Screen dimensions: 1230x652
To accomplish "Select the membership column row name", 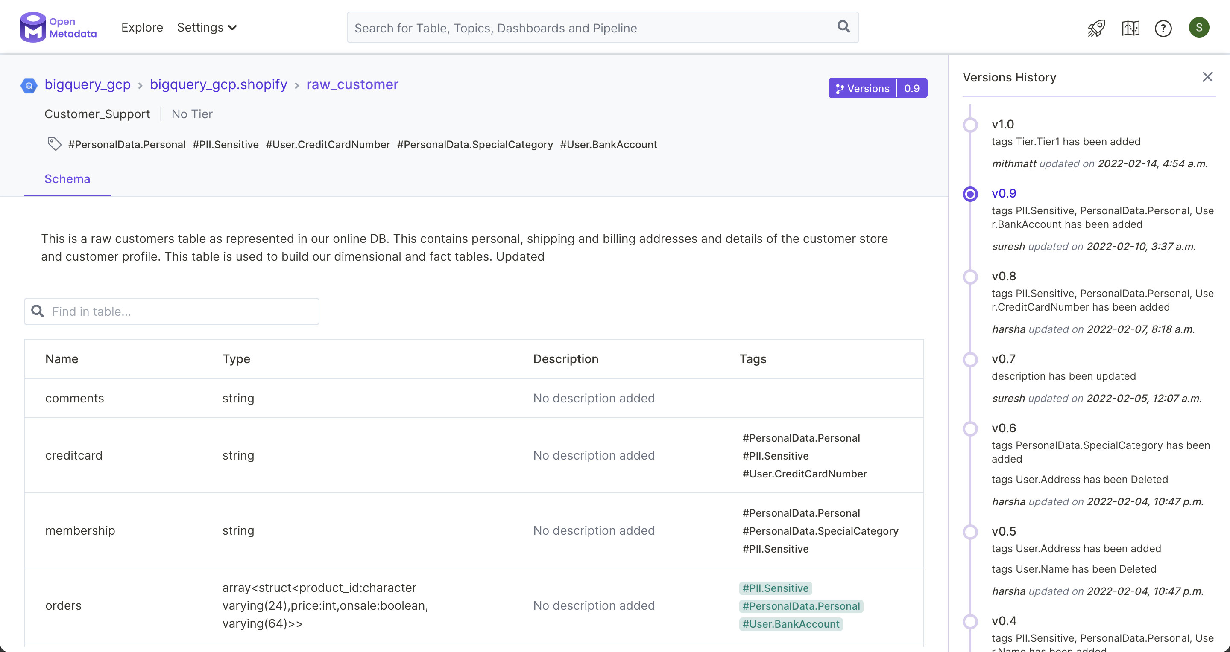I will click(80, 530).
